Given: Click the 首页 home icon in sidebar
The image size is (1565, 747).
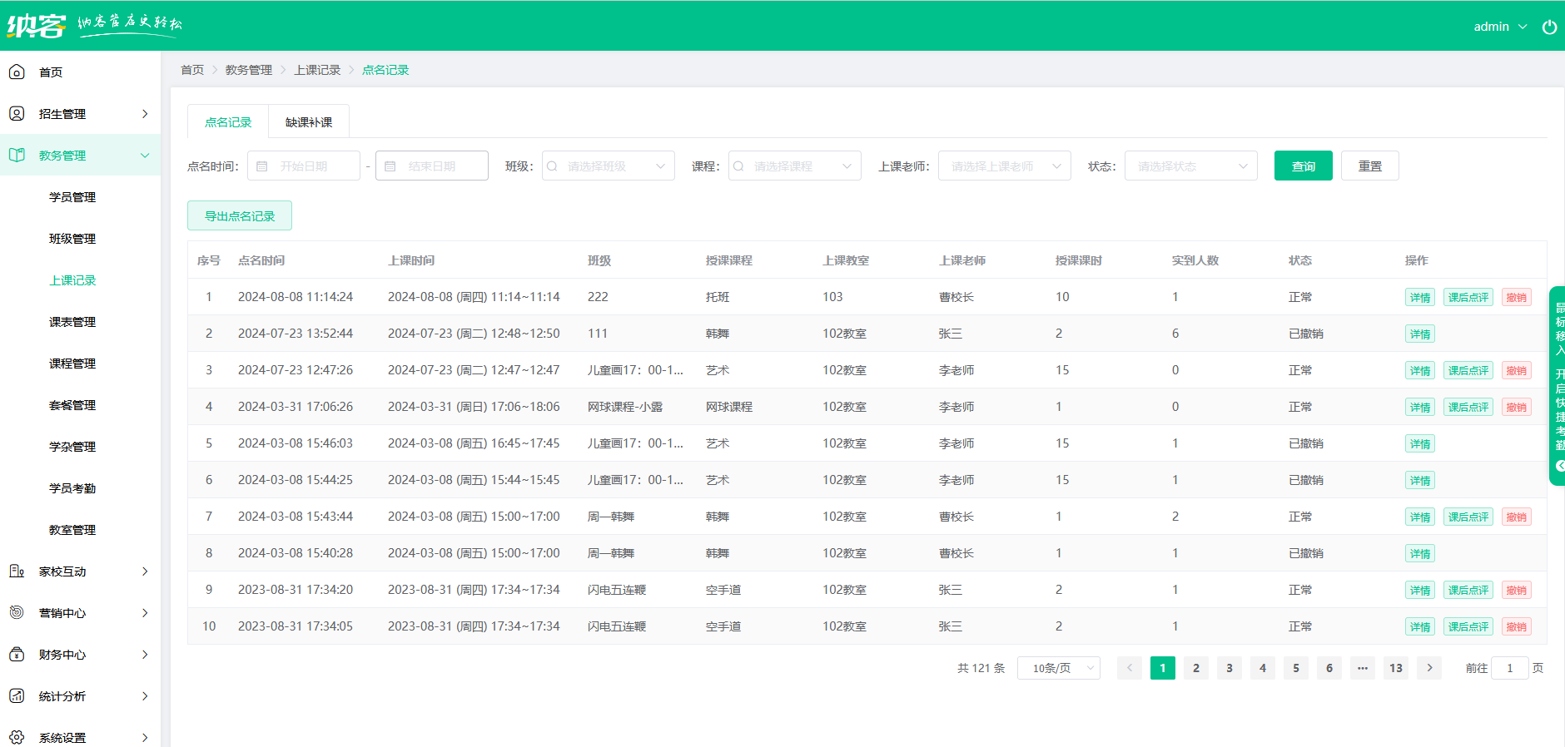Looking at the screenshot, I should click(17, 72).
